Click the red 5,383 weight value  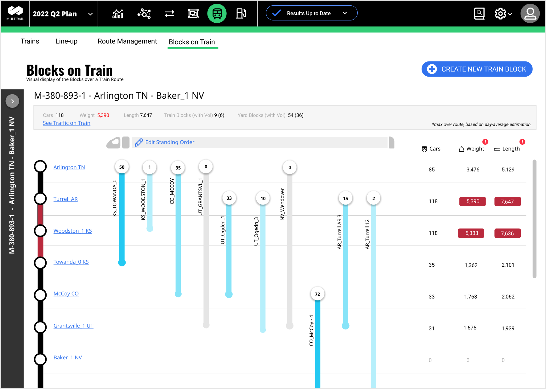click(471, 233)
